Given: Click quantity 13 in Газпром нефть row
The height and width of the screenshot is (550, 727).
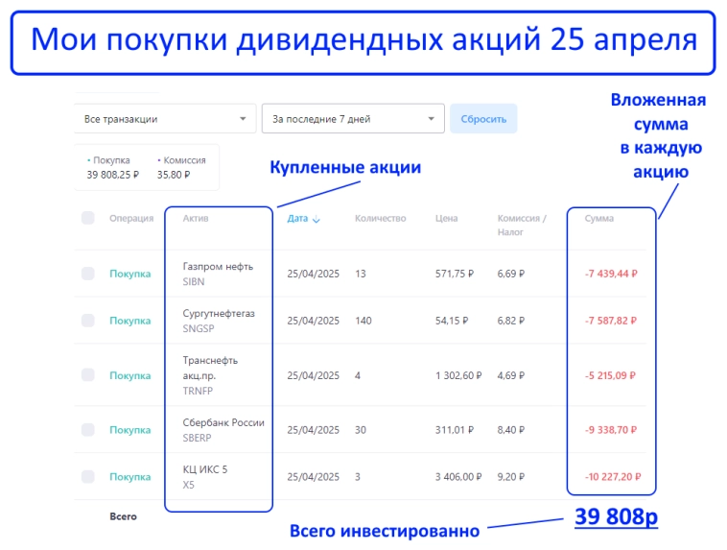Looking at the screenshot, I should [x=361, y=274].
